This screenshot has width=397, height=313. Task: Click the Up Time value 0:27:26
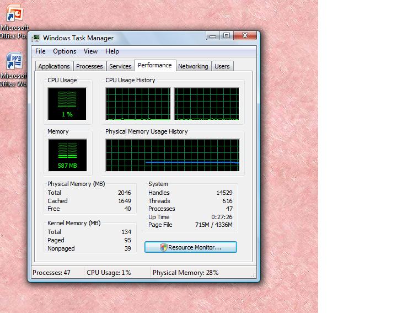[x=222, y=217]
